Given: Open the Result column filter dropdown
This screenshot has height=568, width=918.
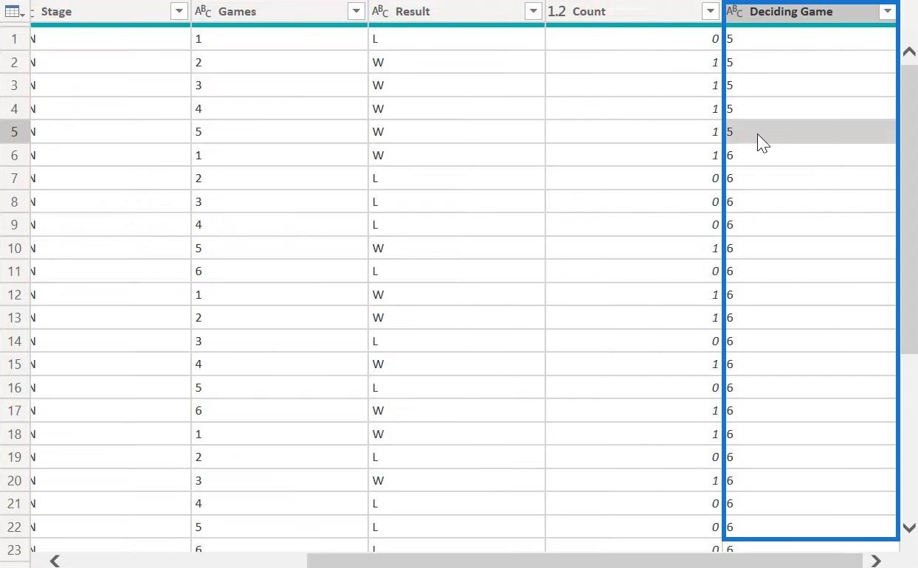Looking at the screenshot, I should pos(533,12).
